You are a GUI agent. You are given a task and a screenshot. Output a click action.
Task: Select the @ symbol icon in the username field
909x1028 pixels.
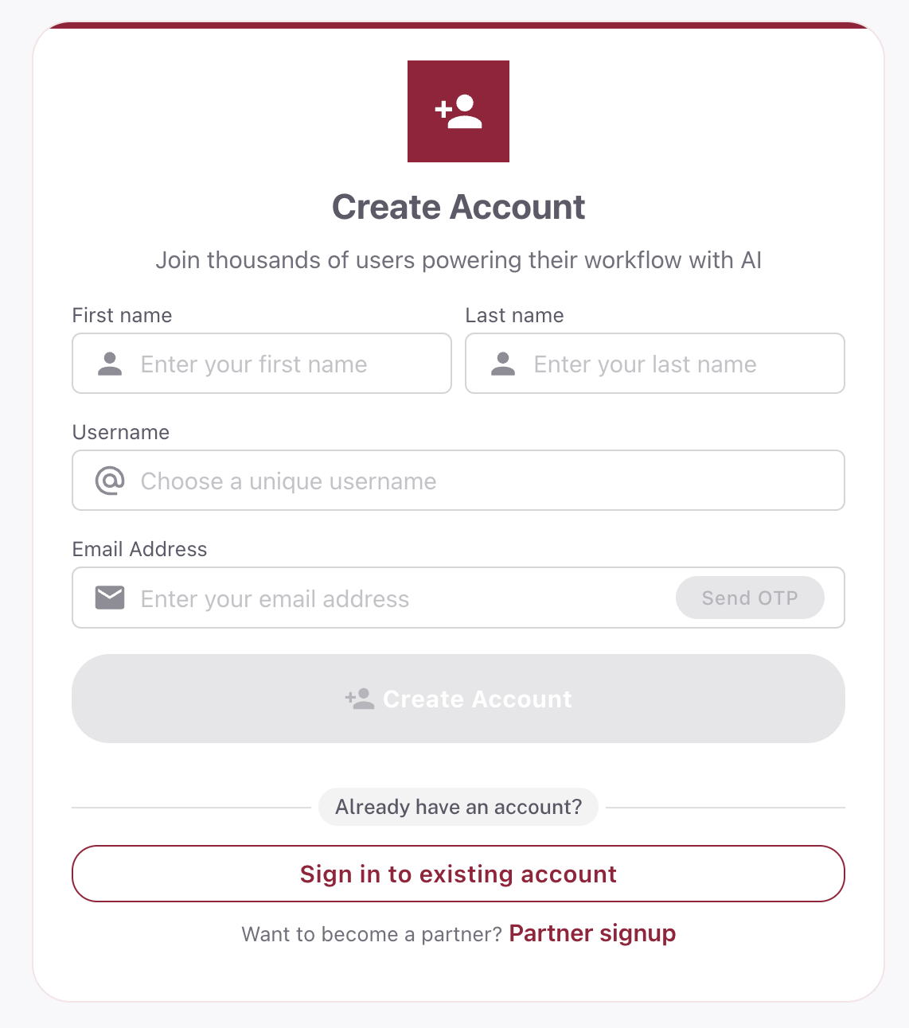(110, 481)
